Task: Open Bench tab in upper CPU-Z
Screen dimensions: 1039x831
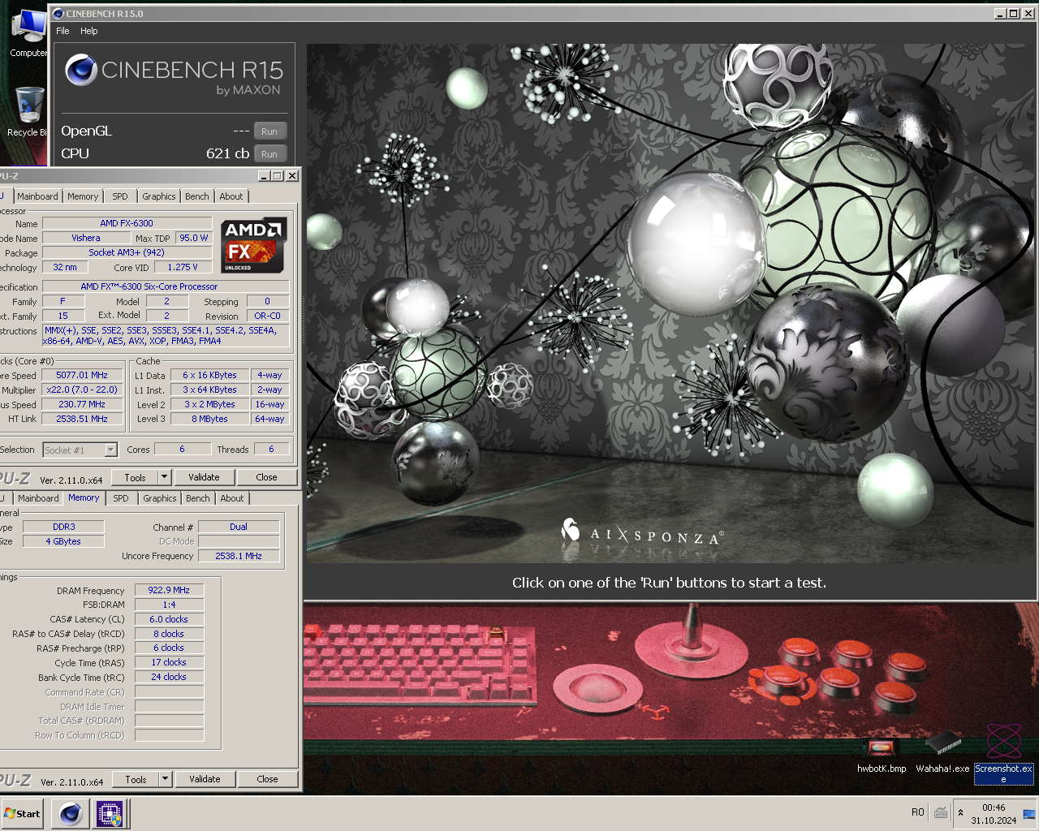Action: click(197, 196)
